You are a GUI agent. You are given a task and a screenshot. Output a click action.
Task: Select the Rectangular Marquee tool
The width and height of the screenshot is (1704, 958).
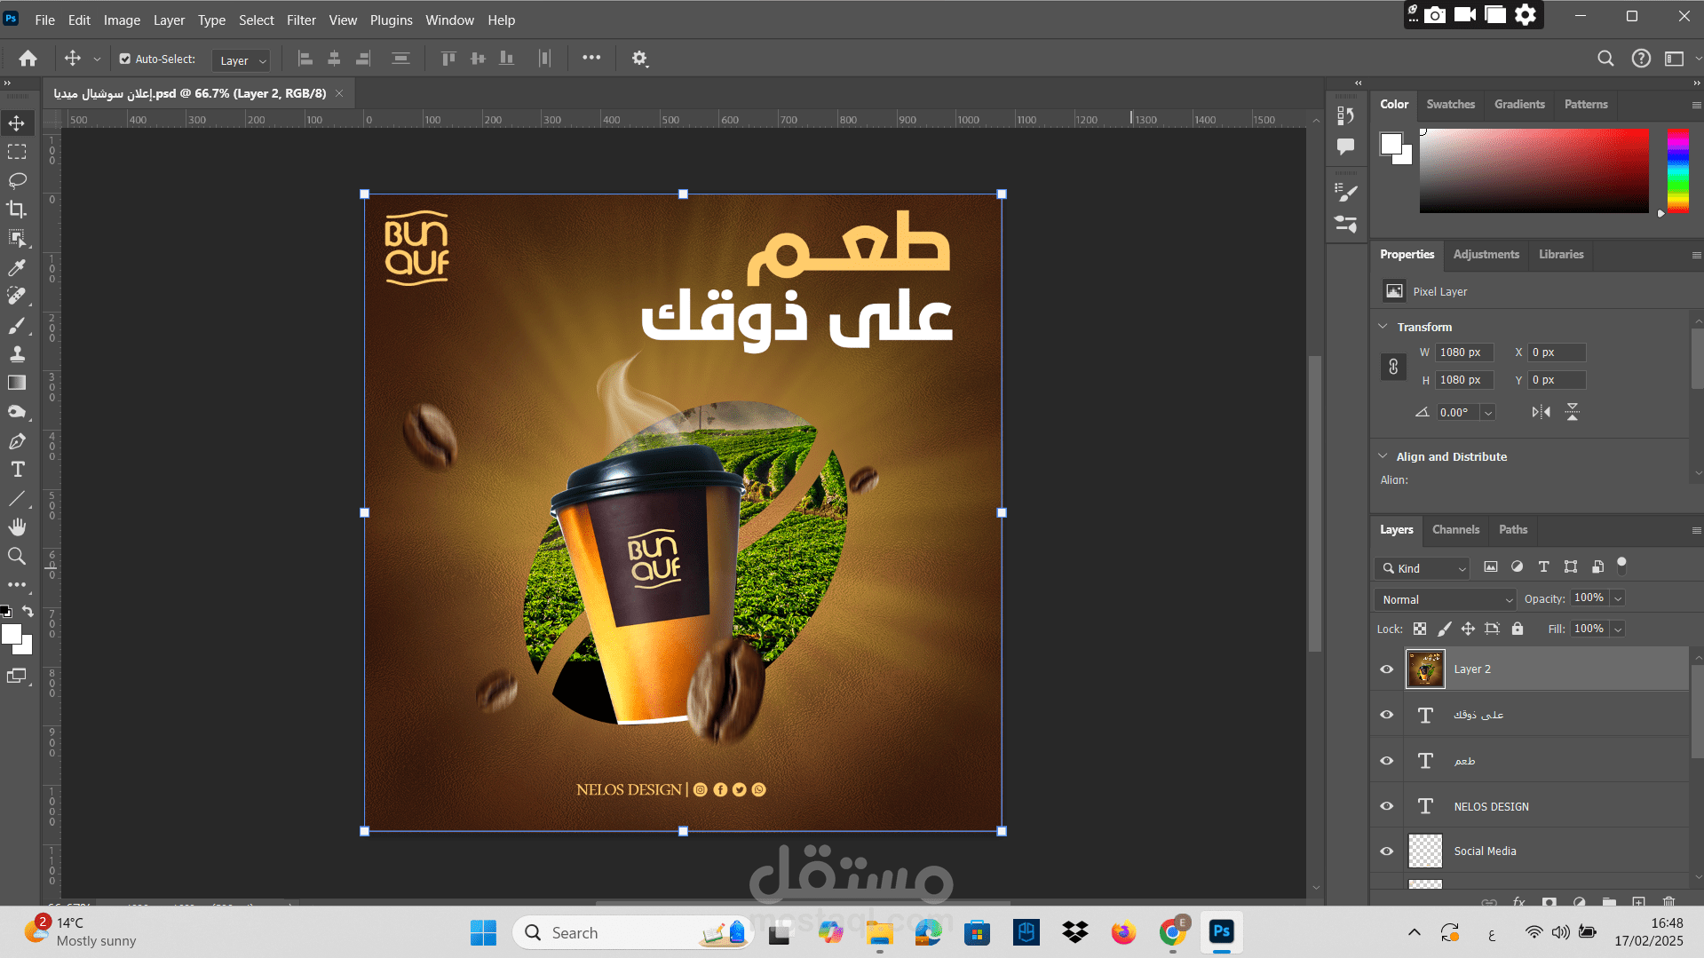pyautogui.click(x=17, y=152)
